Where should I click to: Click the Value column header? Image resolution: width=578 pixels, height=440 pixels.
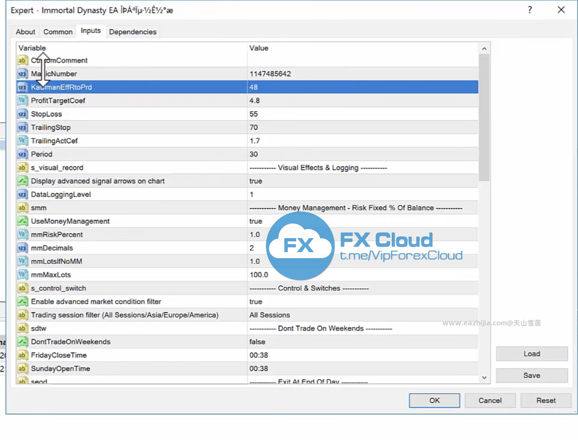[259, 48]
